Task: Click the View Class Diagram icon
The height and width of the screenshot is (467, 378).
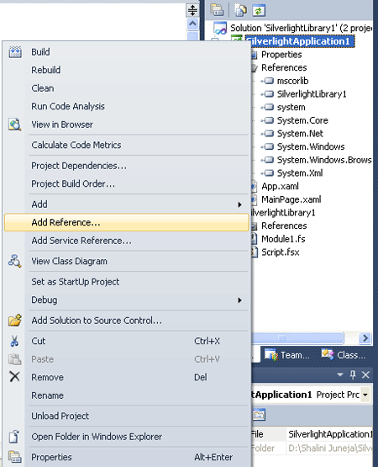Action: click(x=15, y=261)
